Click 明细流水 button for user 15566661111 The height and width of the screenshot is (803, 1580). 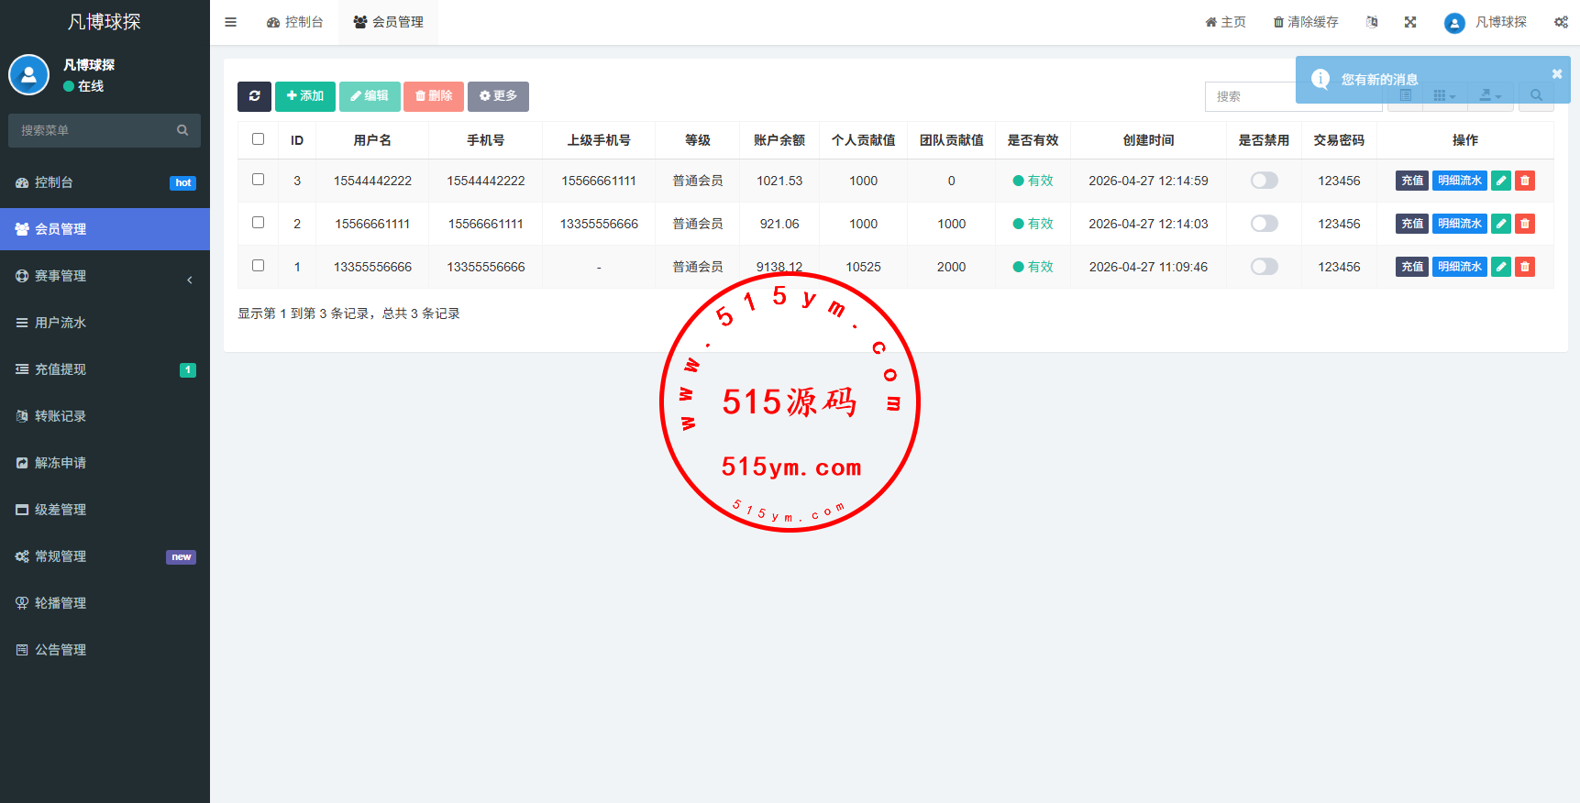coord(1459,224)
